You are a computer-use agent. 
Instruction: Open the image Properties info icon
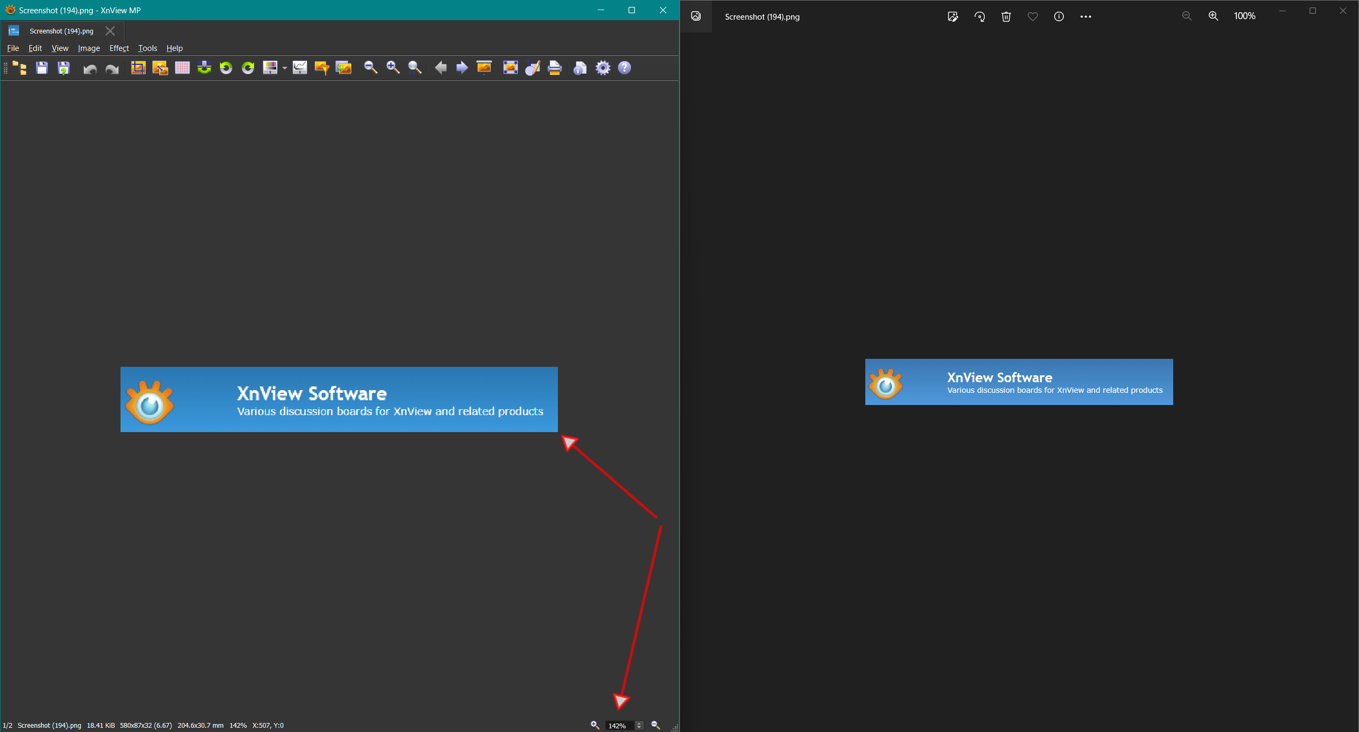tap(580, 68)
